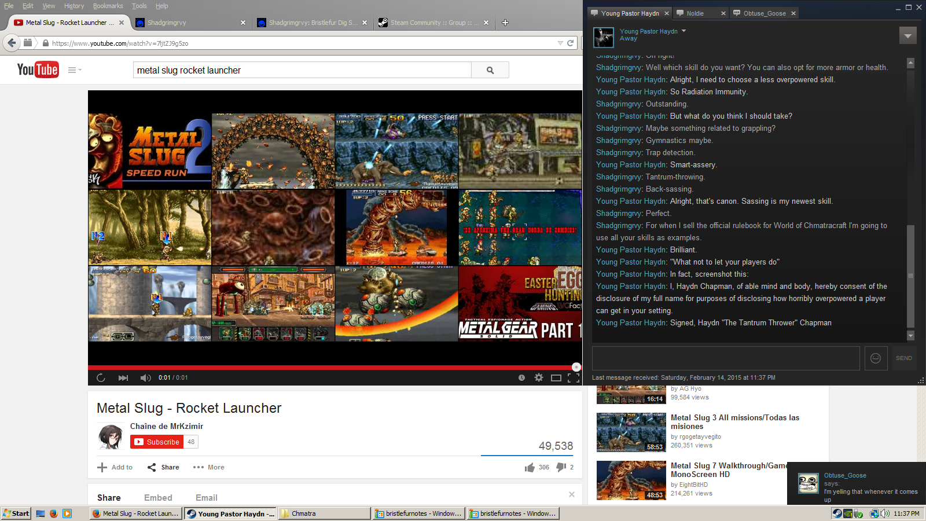Skip to the next video
Screen dimensions: 926x521
123,377
